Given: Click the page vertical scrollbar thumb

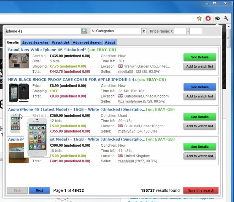Looking at the screenshot, I should coord(228,38).
